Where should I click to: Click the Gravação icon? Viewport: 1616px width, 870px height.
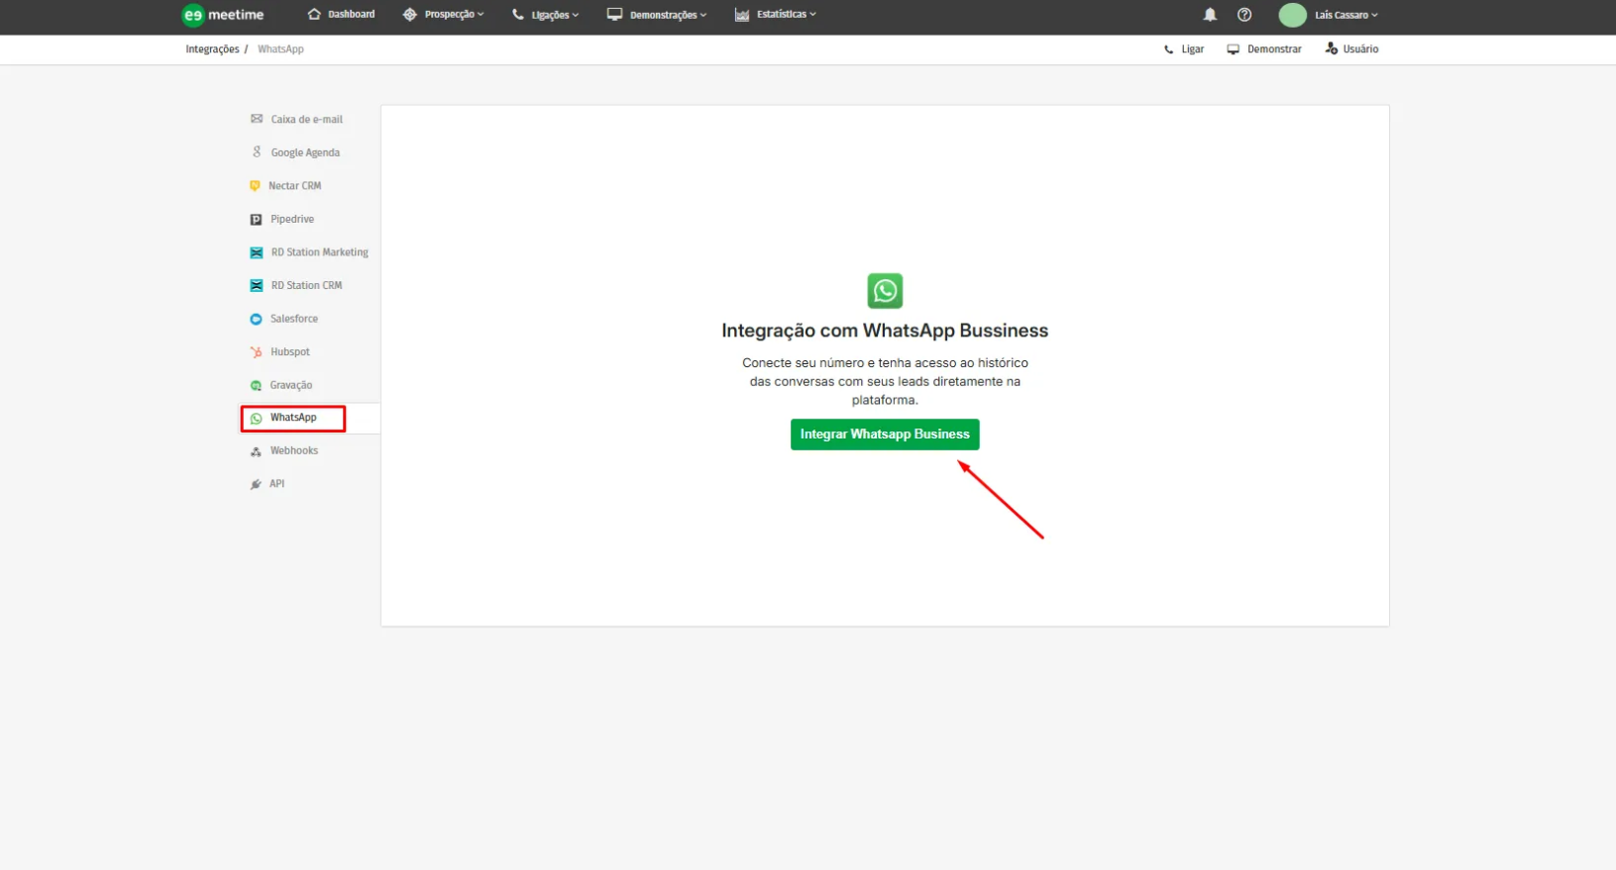click(256, 385)
